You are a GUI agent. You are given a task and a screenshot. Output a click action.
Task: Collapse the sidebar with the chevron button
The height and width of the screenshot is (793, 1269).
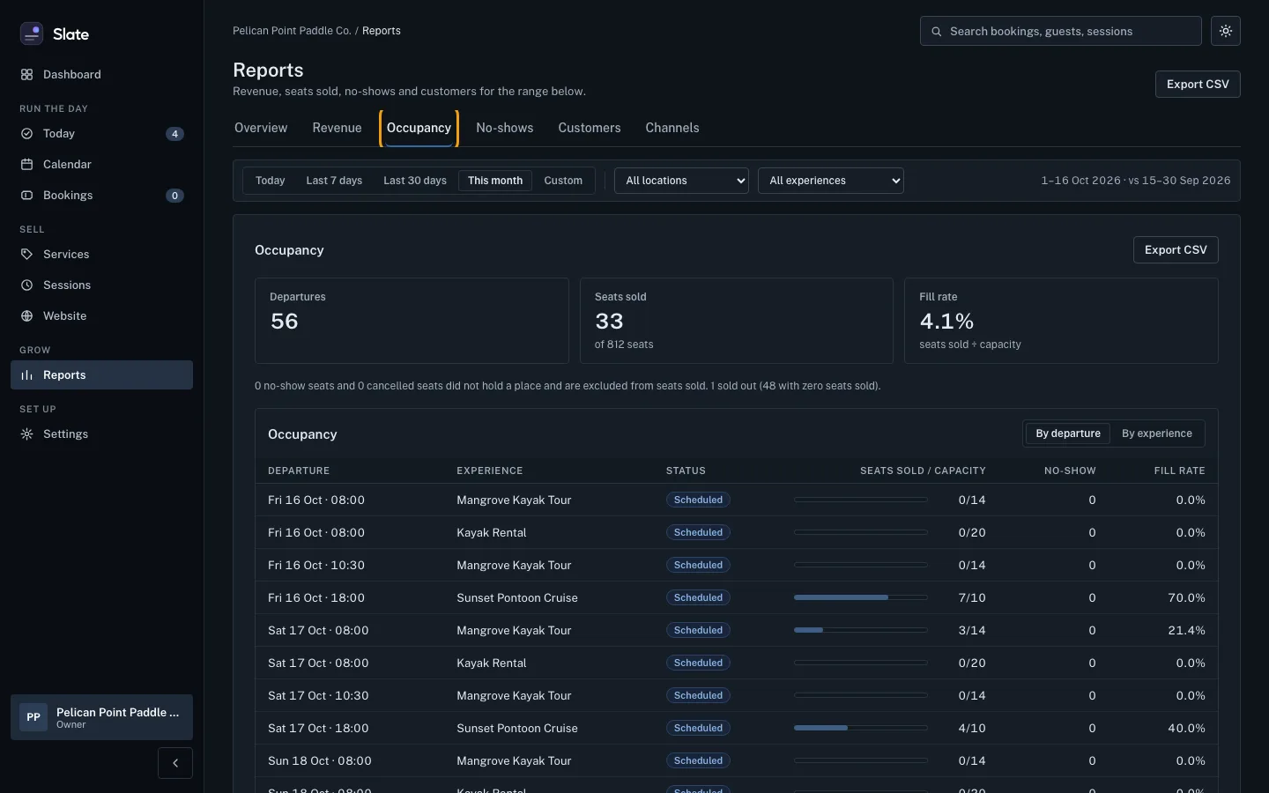tap(175, 763)
